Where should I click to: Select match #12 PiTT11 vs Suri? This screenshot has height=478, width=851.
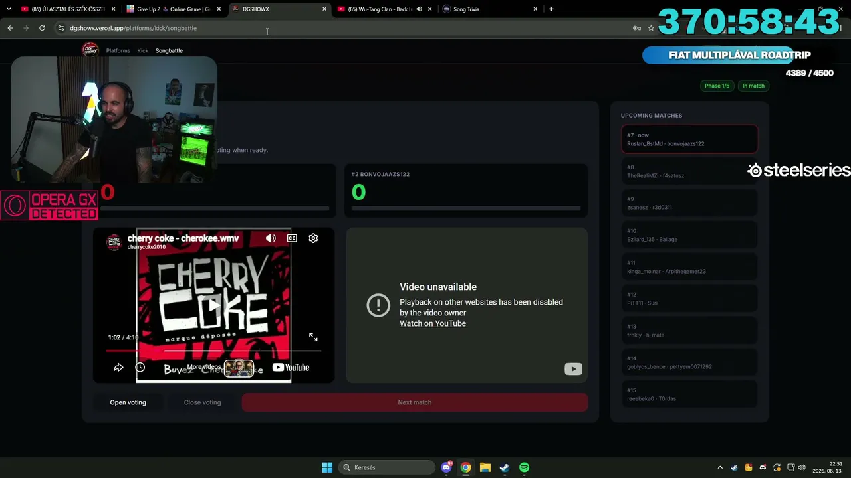pos(689,299)
